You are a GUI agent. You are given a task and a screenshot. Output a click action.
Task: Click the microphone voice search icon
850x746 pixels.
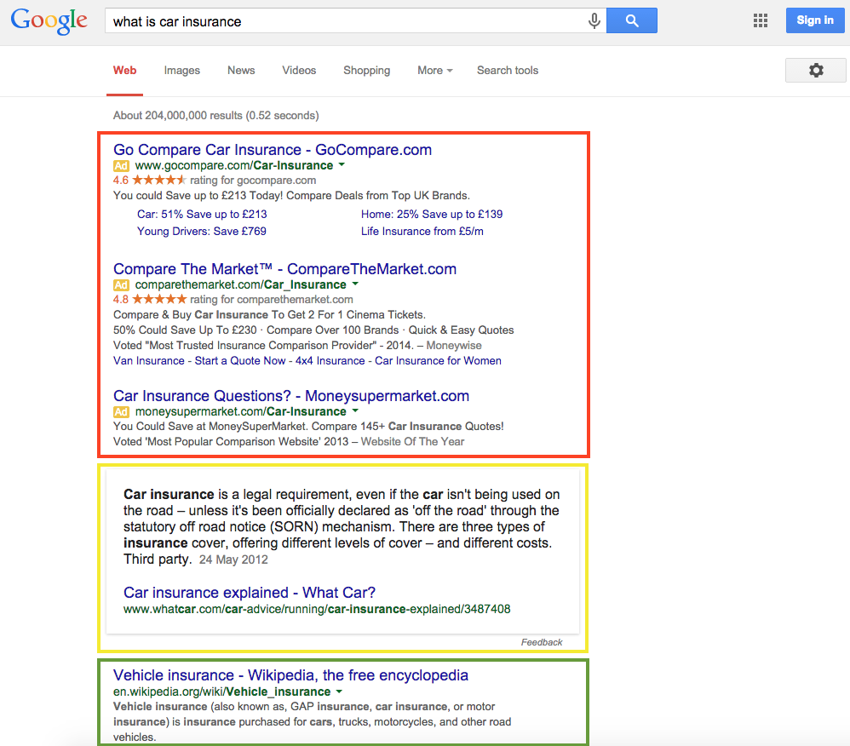[594, 21]
